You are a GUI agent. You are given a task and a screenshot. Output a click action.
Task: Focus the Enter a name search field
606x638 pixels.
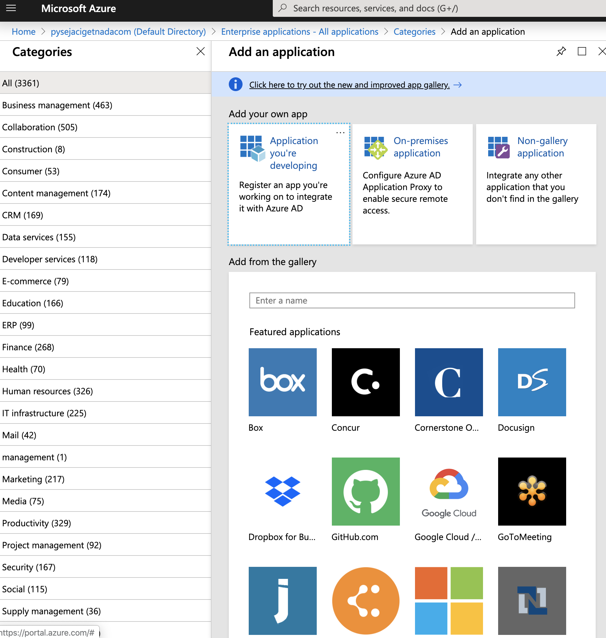click(x=412, y=300)
